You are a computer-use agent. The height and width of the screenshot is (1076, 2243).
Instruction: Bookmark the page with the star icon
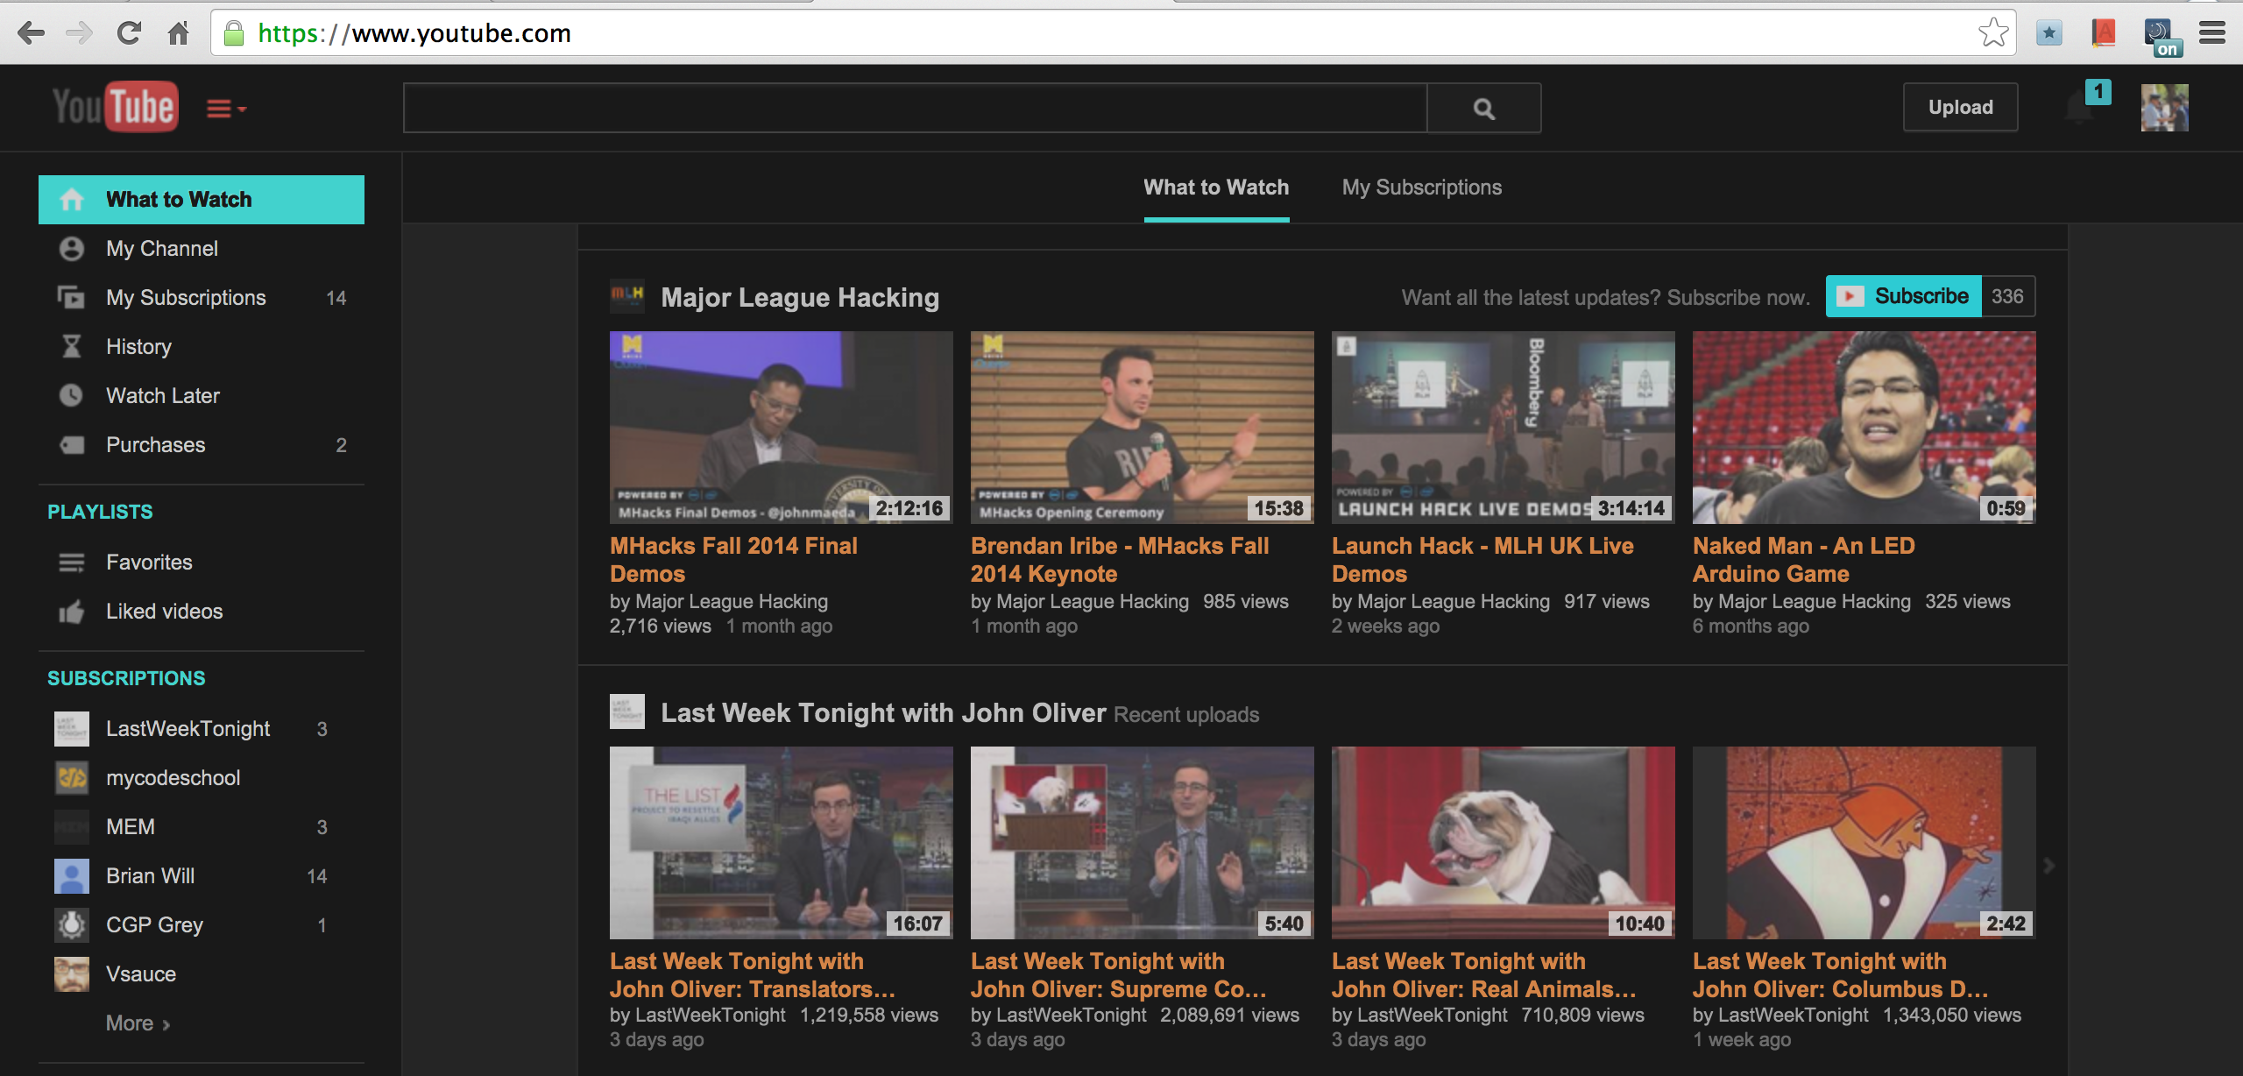1993,33
